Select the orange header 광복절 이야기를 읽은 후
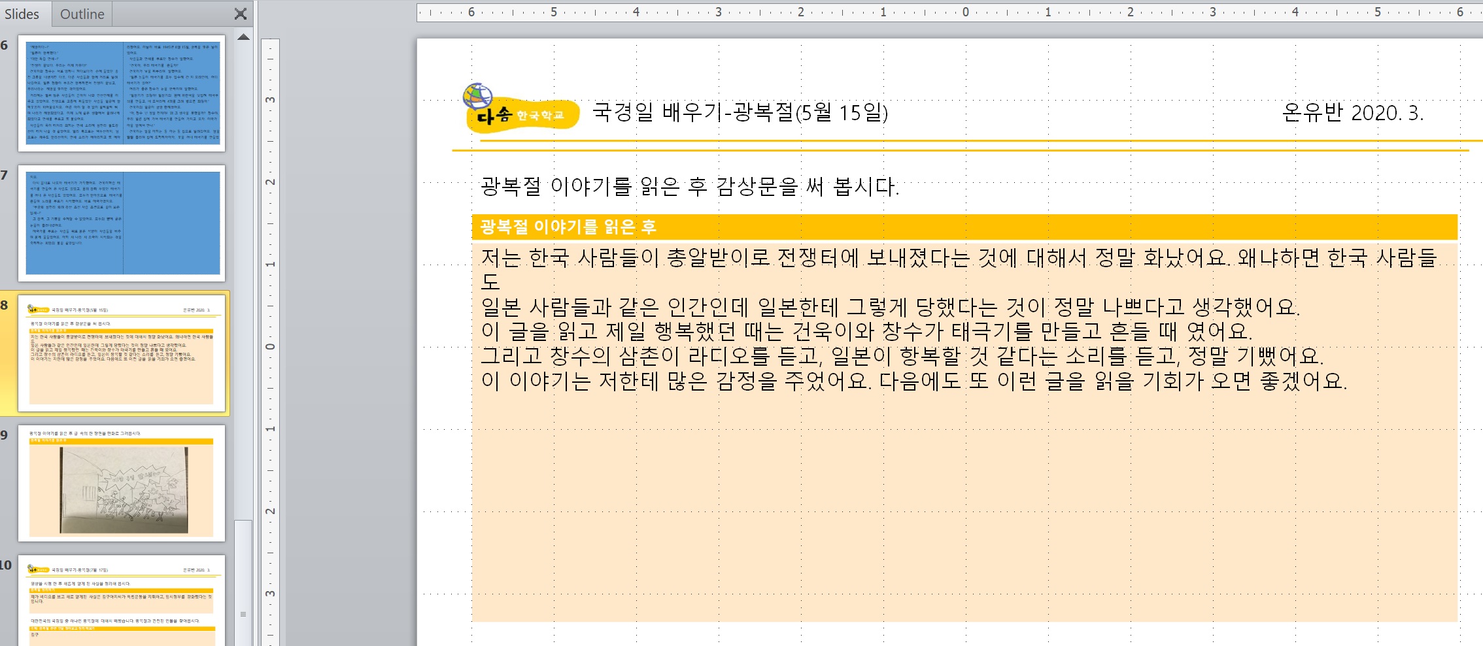The image size is (1483, 646). (x=568, y=227)
